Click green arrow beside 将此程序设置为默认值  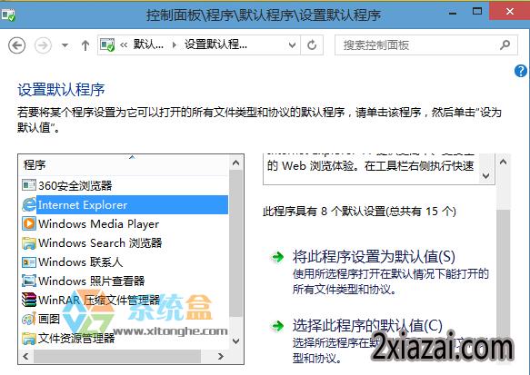[x=278, y=257]
